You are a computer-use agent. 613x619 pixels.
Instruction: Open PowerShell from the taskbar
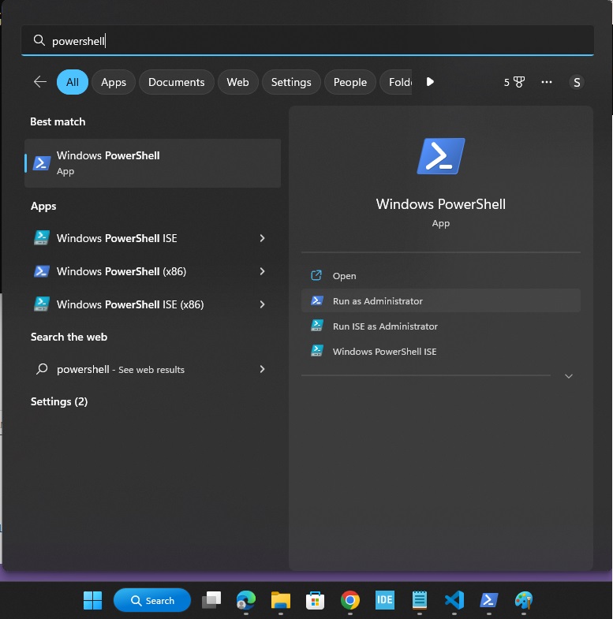pyautogui.click(x=489, y=600)
